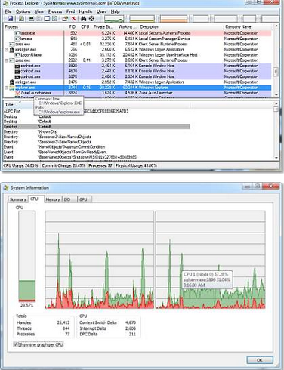Click the red X Kill Process icon
Screen dimensions: 284x370
click(x=73, y=19)
